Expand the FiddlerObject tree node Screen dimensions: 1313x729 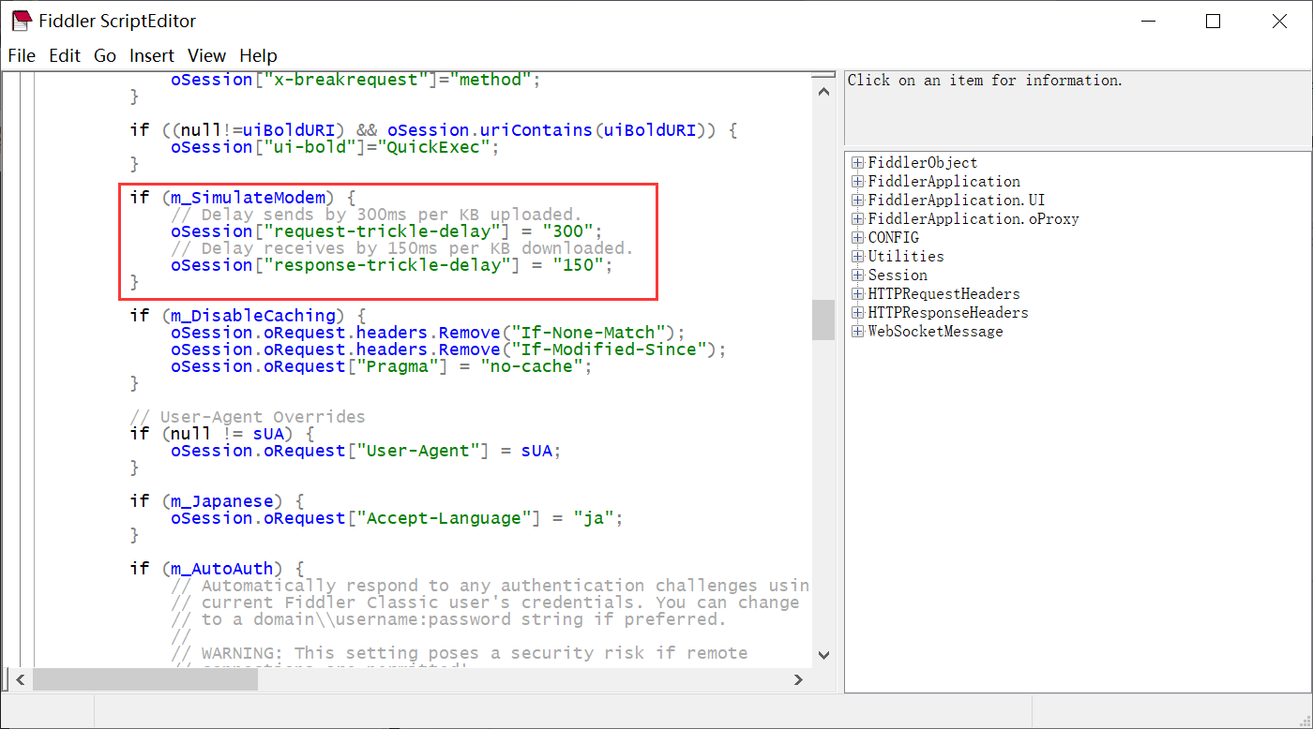pyautogui.click(x=857, y=163)
